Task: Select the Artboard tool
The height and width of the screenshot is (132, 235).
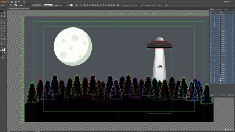Action: point(1,41)
